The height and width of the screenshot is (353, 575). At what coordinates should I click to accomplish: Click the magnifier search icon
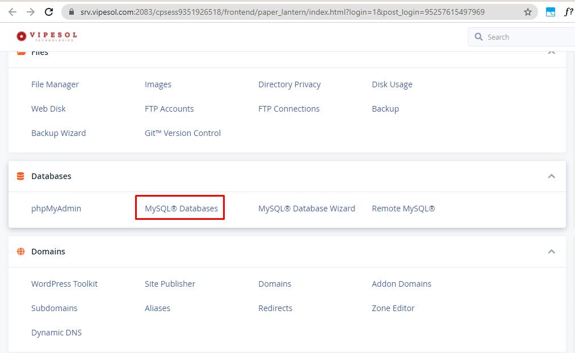[x=479, y=37]
